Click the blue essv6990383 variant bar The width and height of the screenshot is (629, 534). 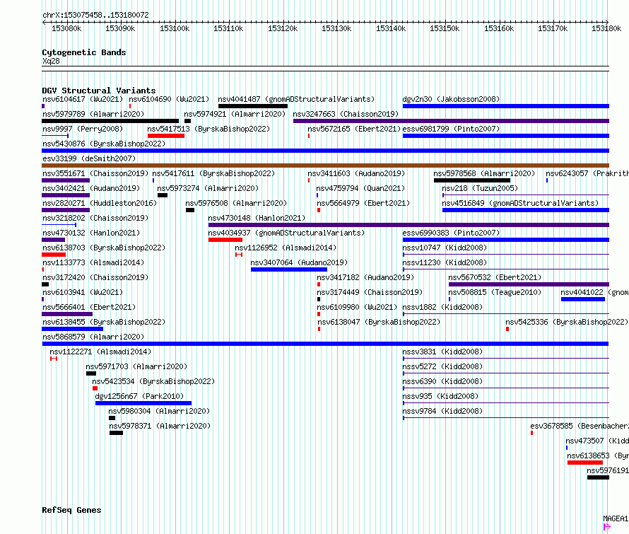(506, 240)
